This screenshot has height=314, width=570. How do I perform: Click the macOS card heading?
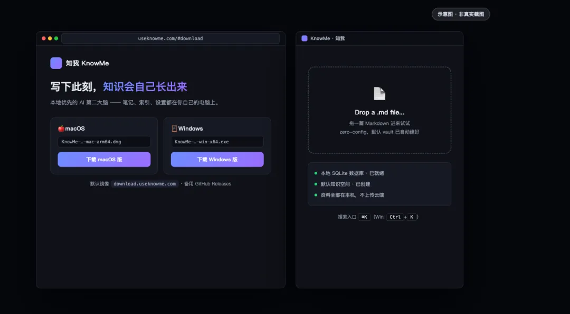pos(75,129)
